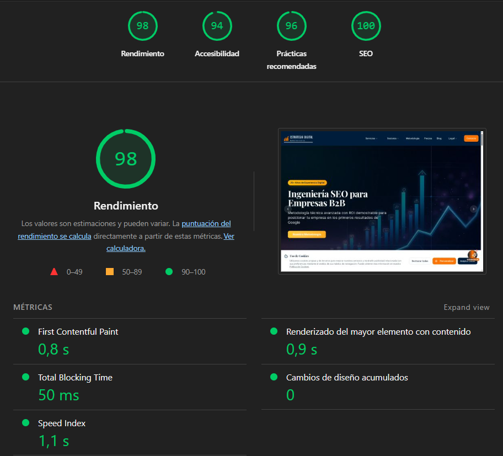
Task: Open the 'Ver calculadora' link
Action: click(170, 242)
